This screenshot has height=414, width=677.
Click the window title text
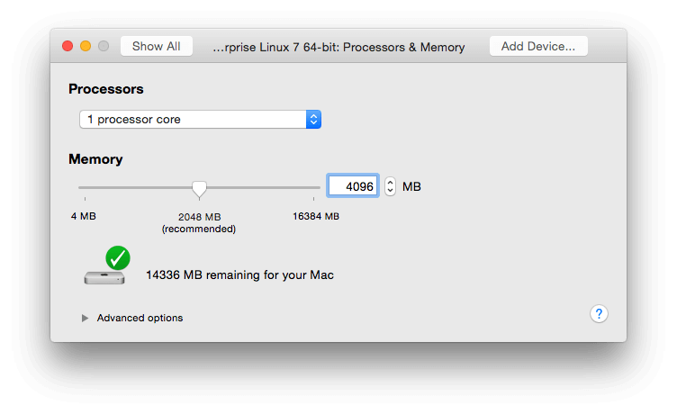tap(338, 47)
